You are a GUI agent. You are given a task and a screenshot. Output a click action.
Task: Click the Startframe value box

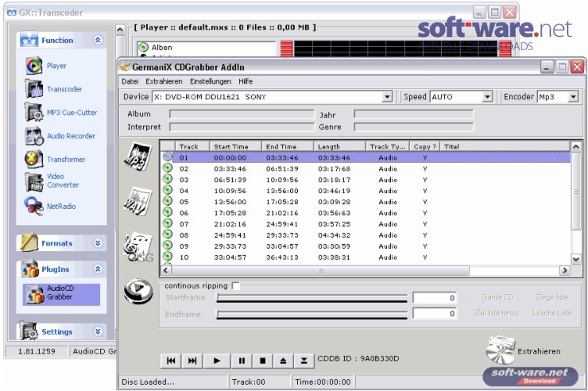(x=435, y=298)
